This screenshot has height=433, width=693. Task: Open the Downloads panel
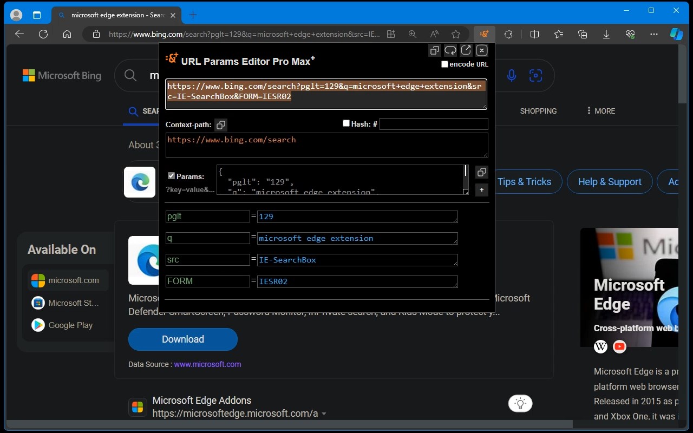pyautogui.click(x=606, y=34)
